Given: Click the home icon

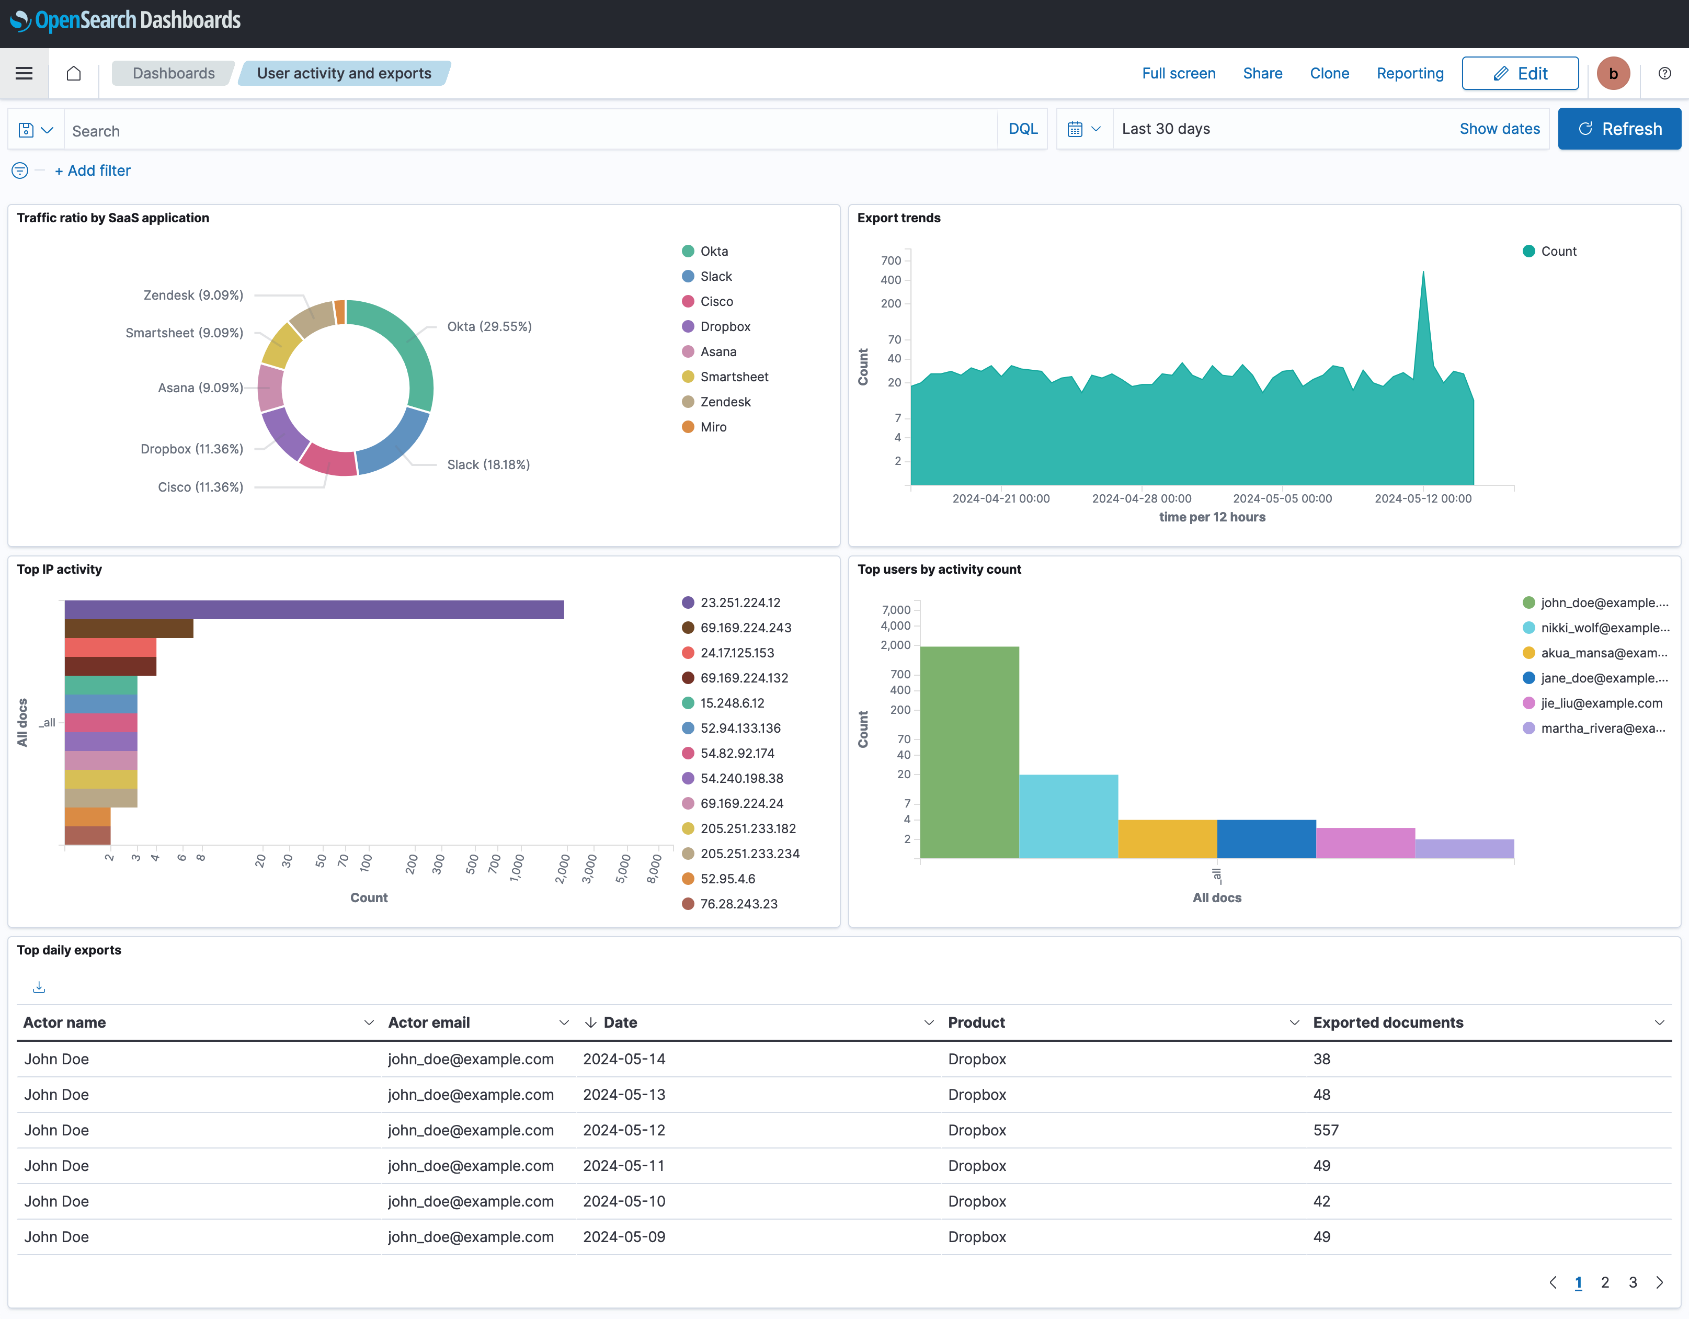Looking at the screenshot, I should [x=73, y=74].
